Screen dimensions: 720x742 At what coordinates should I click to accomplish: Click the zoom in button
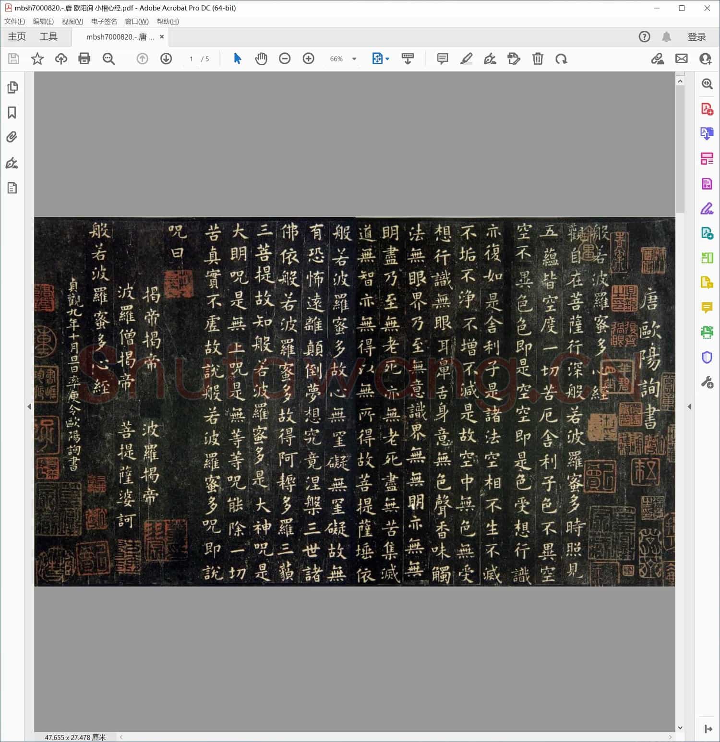tap(308, 59)
